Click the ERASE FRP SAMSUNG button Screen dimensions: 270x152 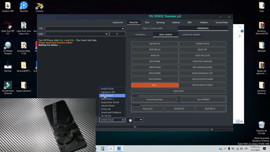point(202,61)
